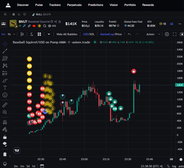Open the Perpetuals tab
The image size is (184, 168).
pos(74,5)
